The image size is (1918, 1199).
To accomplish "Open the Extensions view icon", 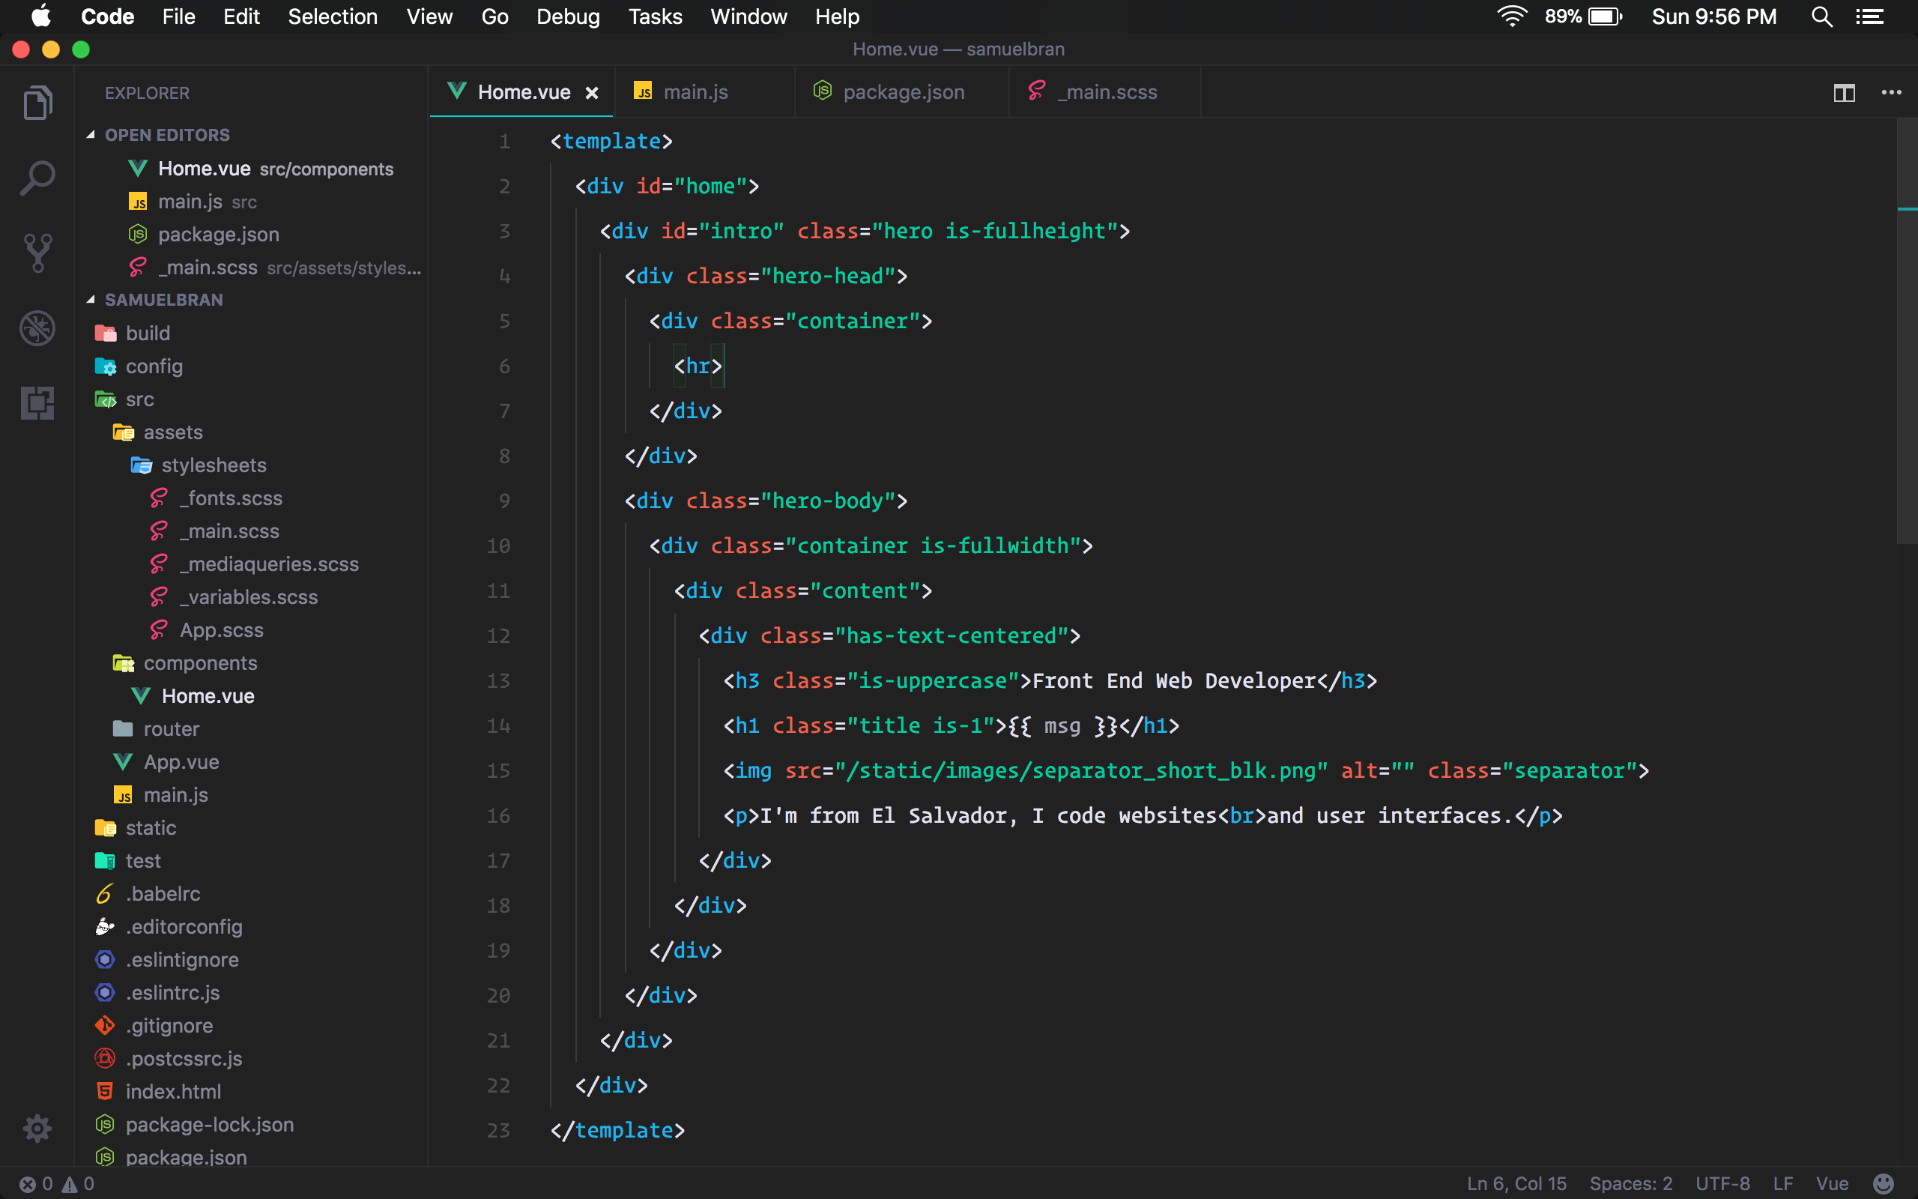I will click(x=37, y=403).
